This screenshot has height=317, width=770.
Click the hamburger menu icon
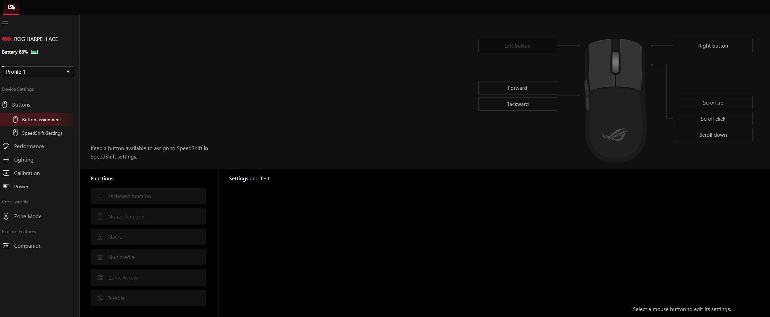pos(5,23)
